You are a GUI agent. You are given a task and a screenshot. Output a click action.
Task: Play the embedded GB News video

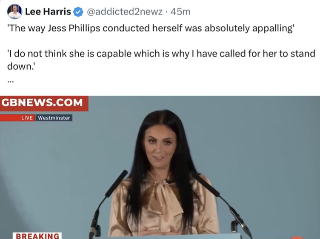[160, 167]
